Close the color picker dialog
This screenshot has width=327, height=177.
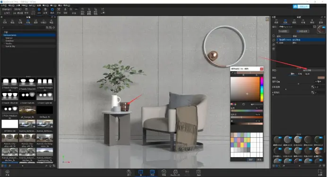[261, 69]
